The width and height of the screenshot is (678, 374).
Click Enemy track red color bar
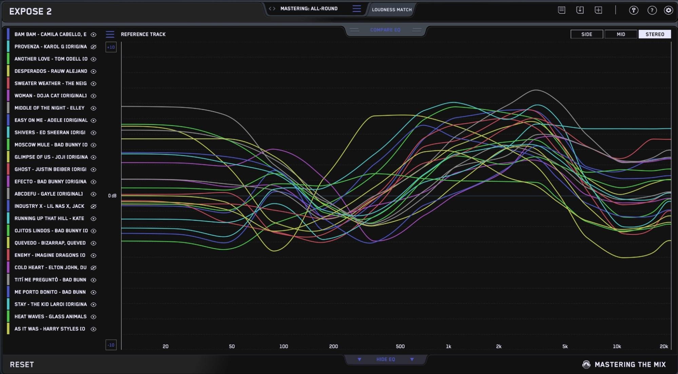pos(8,255)
